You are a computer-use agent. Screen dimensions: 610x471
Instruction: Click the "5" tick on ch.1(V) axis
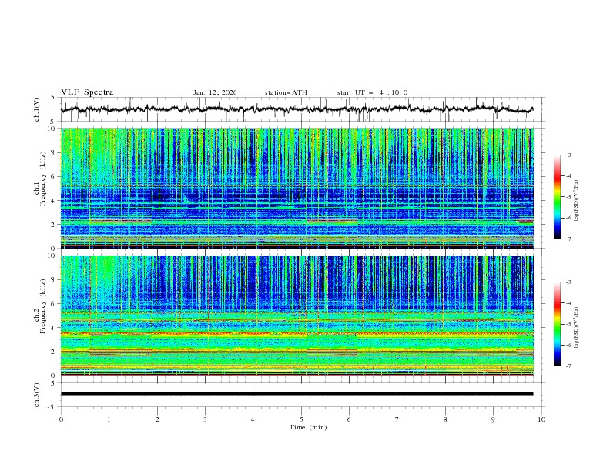pyautogui.click(x=54, y=98)
